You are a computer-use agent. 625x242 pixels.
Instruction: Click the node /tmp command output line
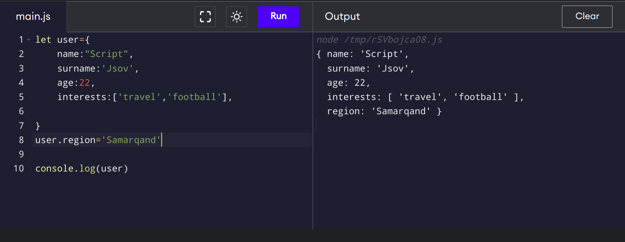(379, 40)
